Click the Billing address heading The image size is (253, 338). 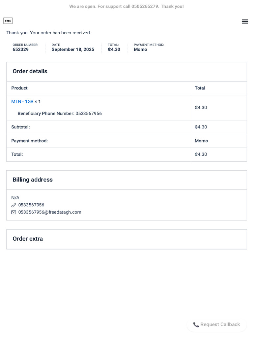tap(33, 180)
